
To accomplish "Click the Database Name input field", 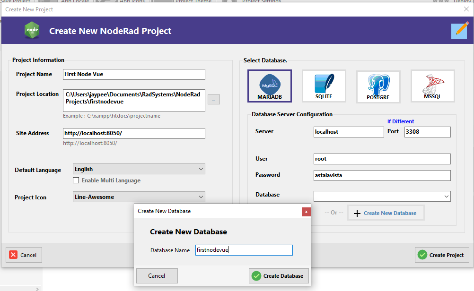I will (x=244, y=250).
